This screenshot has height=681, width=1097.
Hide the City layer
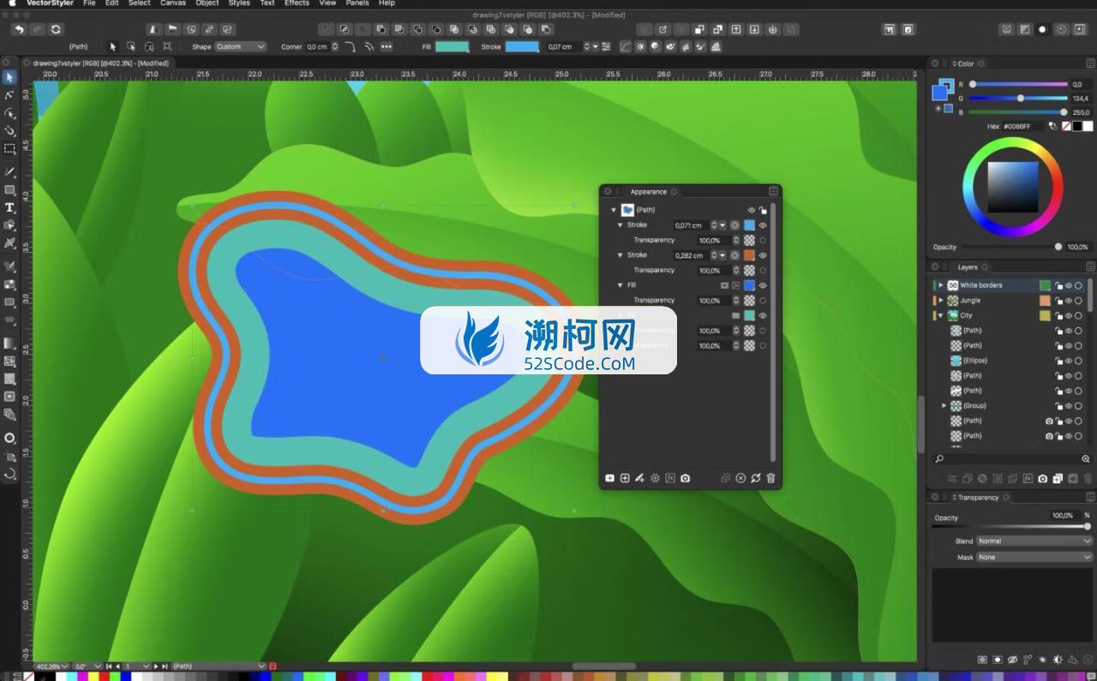click(1068, 315)
